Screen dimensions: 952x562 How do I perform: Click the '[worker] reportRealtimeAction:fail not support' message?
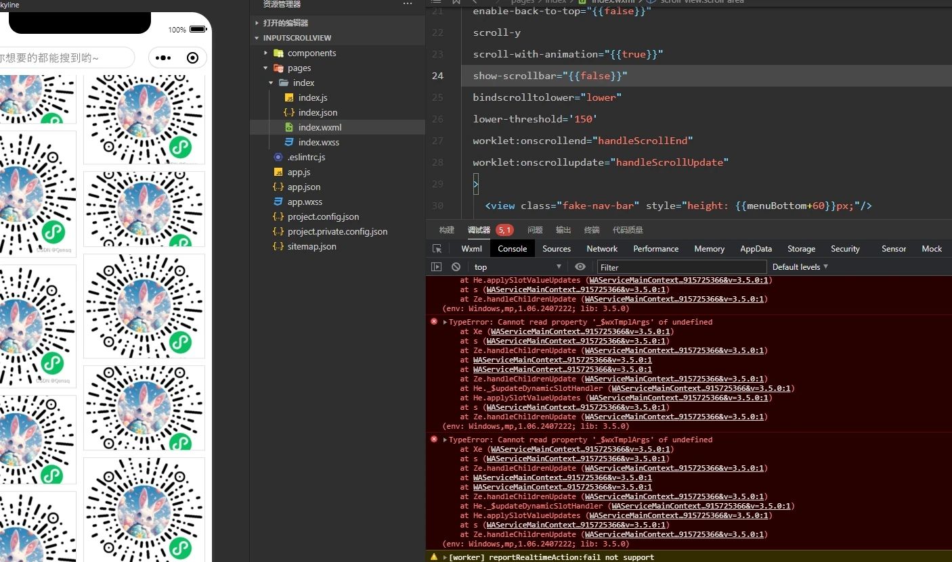(552, 557)
